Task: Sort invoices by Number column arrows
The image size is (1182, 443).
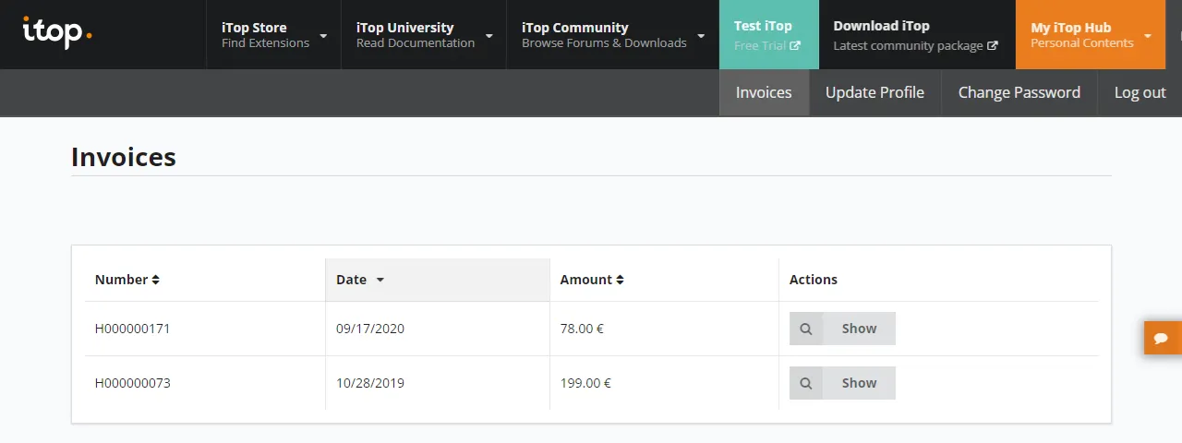Action: (156, 280)
